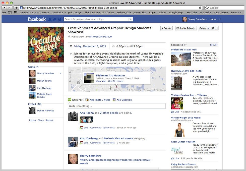The height and width of the screenshot is (171, 246).
Task: Open the event gear settings dropdown
Action: click(214, 28)
